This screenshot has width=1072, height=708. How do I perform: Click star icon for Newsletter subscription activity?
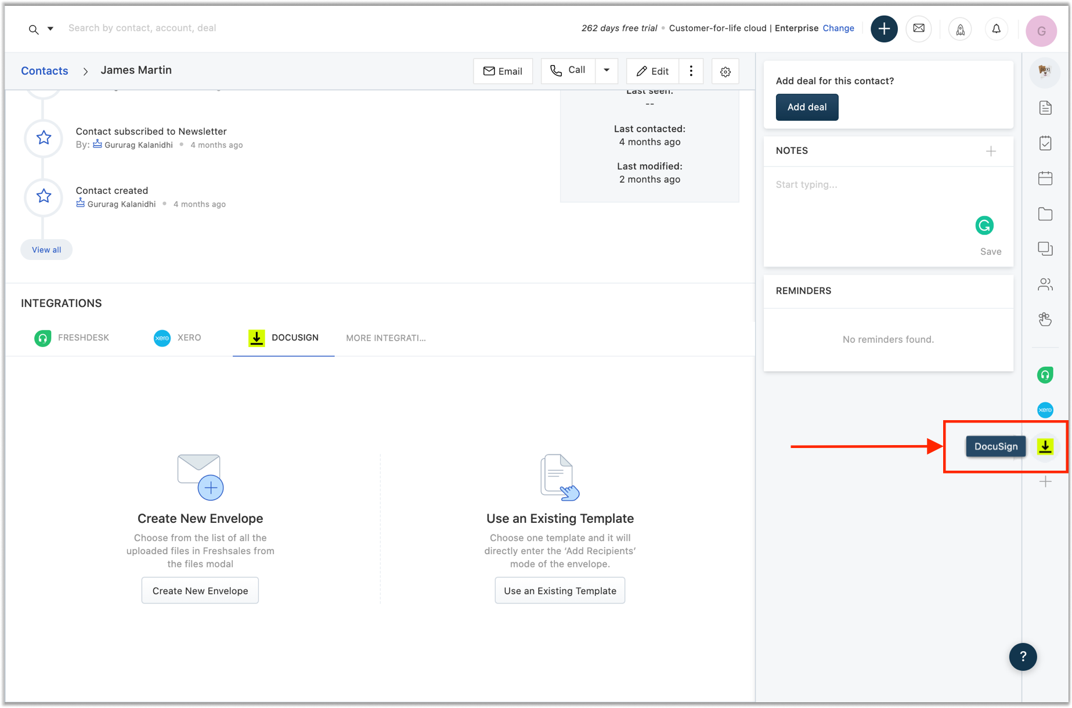click(x=44, y=138)
